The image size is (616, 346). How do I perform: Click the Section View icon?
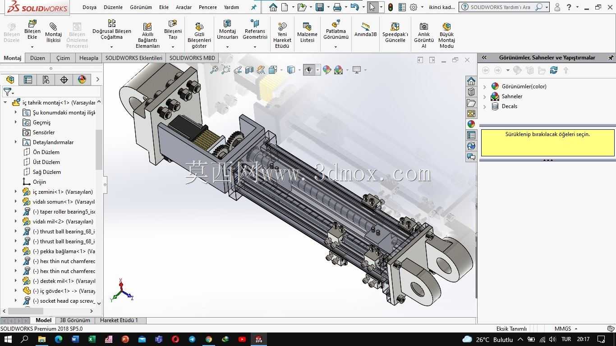coord(249,70)
